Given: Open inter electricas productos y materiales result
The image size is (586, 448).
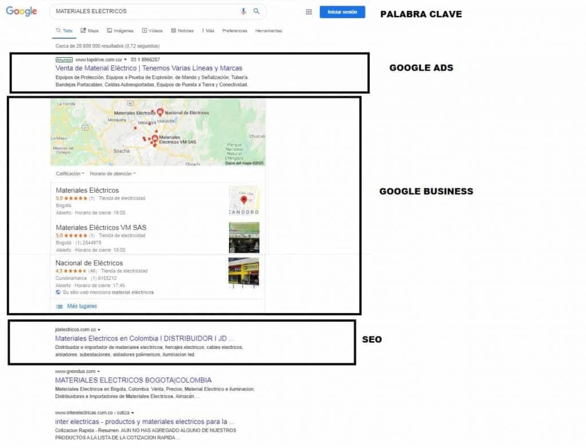Looking at the screenshot, I should (x=145, y=422).
